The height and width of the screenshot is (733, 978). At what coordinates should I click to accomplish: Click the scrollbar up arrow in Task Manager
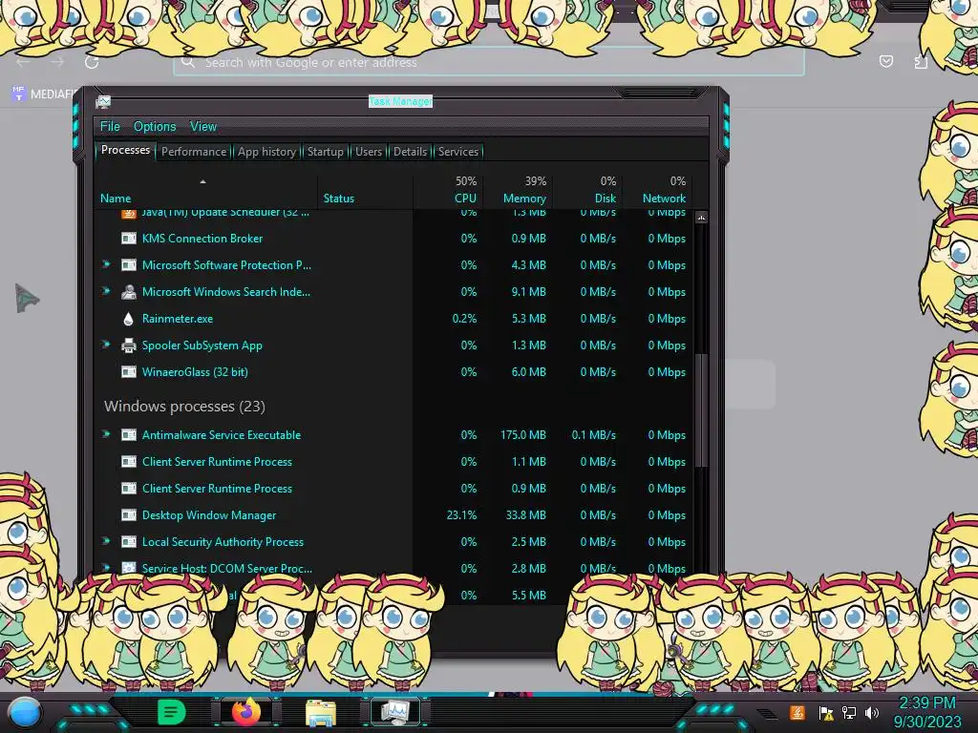pyautogui.click(x=701, y=218)
